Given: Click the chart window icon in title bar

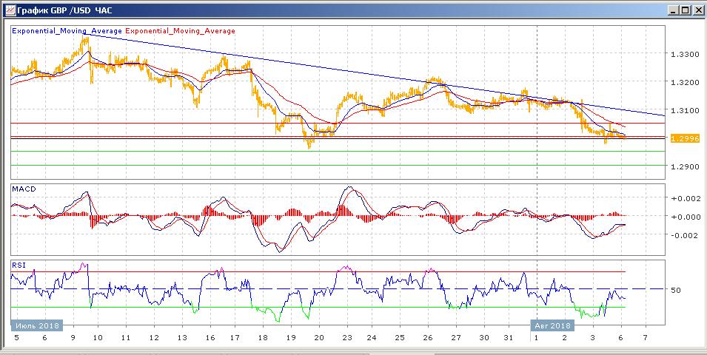Looking at the screenshot, I should (x=7, y=10).
